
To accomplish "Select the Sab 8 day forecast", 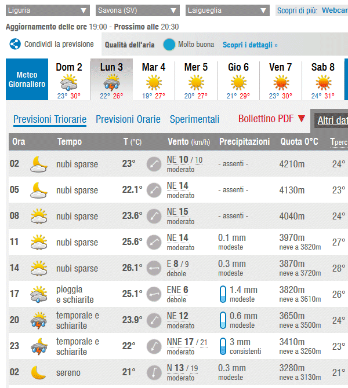I will point(323,79).
